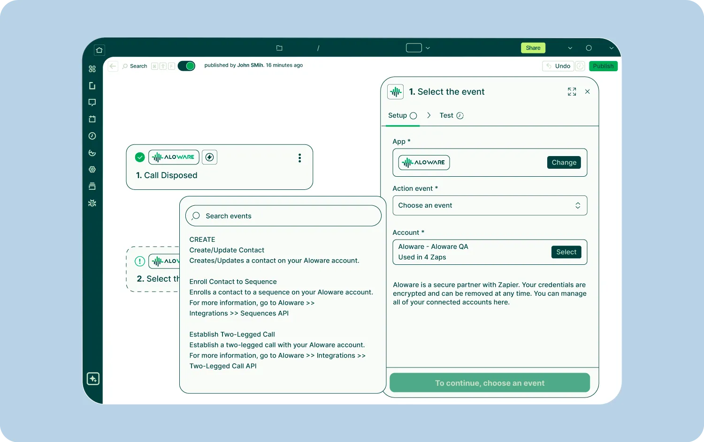Click green checkmark on Call Disposed step
The width and height of the screenshot is (704, 442).
point(140,157)
